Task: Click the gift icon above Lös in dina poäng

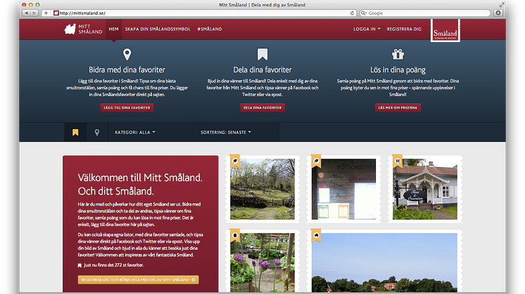Action: [398, 55]
